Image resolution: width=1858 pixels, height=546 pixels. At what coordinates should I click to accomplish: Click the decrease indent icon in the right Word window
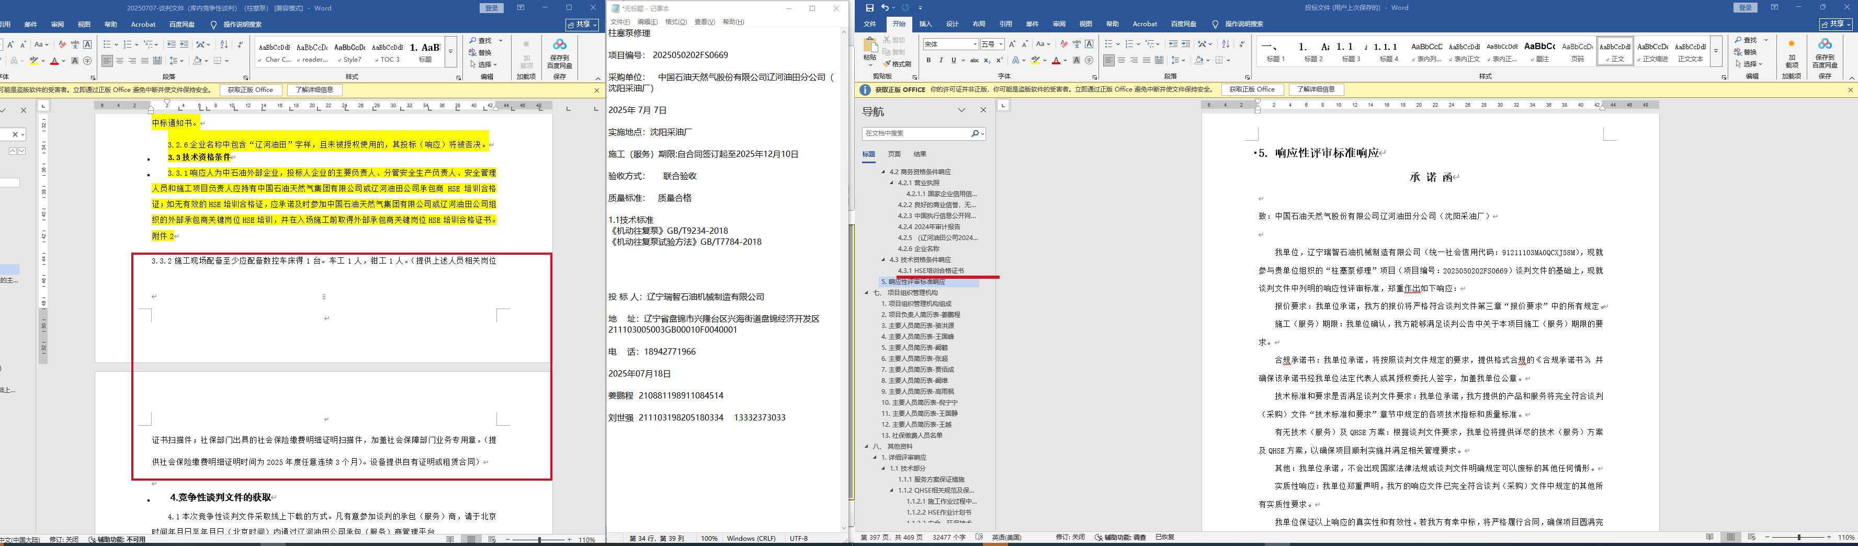(x=1173, y=45)
